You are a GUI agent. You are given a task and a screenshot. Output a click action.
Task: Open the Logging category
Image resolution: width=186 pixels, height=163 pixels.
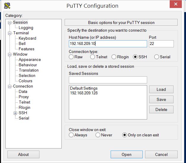tap(26, 28)
